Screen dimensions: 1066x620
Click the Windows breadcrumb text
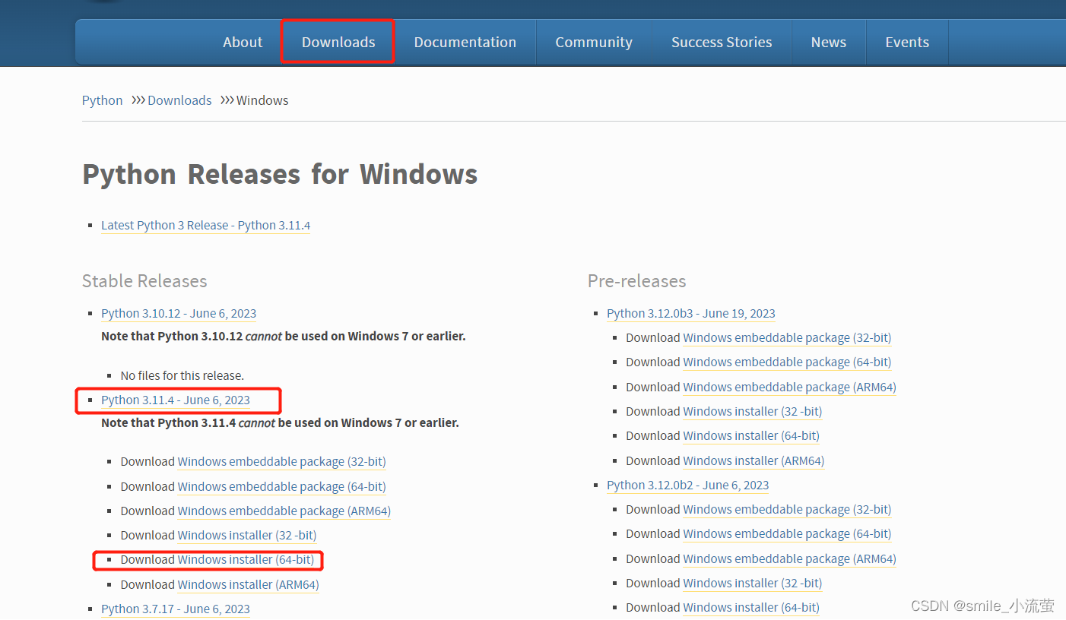[262, 100]
